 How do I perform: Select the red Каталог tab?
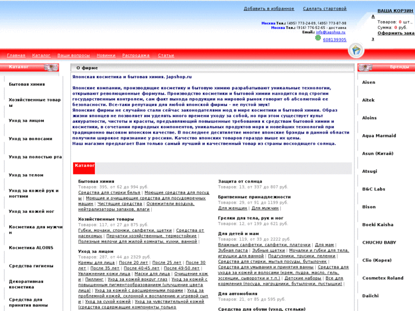(84, 168)
